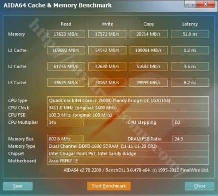This screenshot has height=196, width=218.
Task: Select L3 Cache Latency 6.2 ns
Action: (190, 83)
